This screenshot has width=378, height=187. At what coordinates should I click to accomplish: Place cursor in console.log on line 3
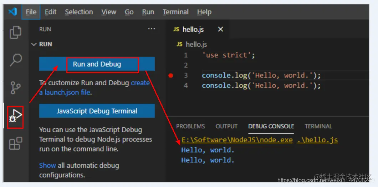[261, 75]
